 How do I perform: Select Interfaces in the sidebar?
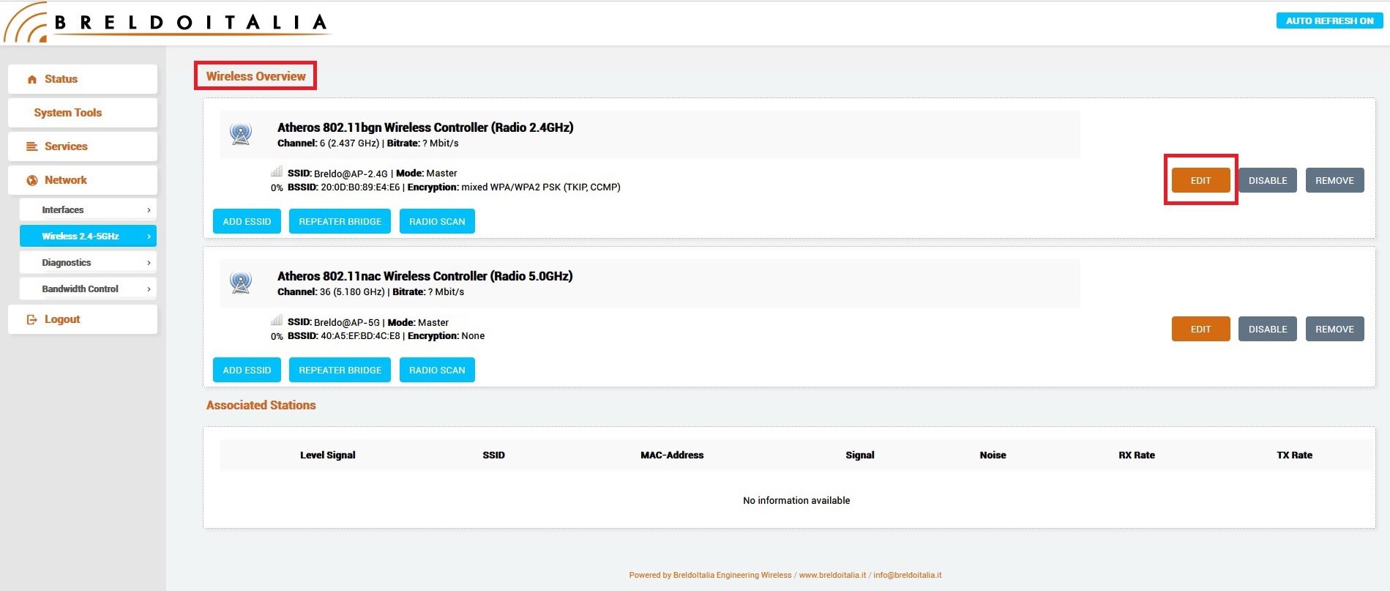[x=88, y=210]
